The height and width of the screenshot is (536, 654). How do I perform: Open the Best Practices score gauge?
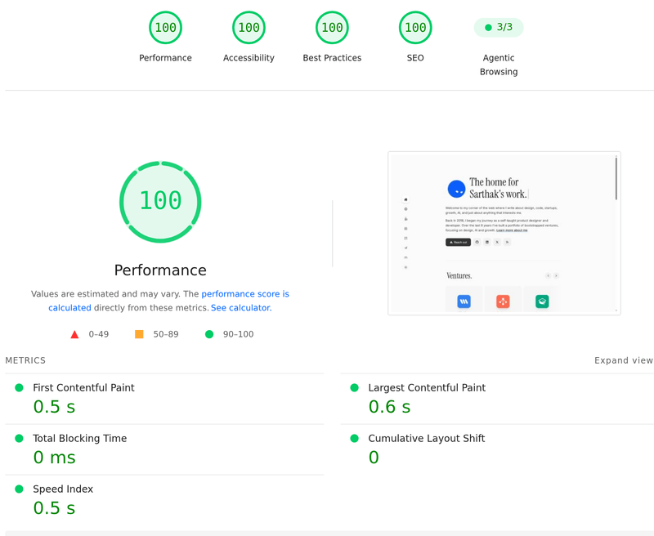[332, 28]
